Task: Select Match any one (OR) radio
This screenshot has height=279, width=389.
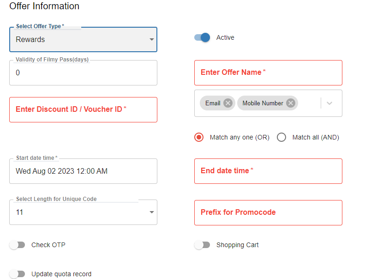Action: coord(199,137)
